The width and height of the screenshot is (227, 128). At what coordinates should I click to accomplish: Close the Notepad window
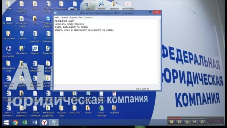[x=157, y=12]
